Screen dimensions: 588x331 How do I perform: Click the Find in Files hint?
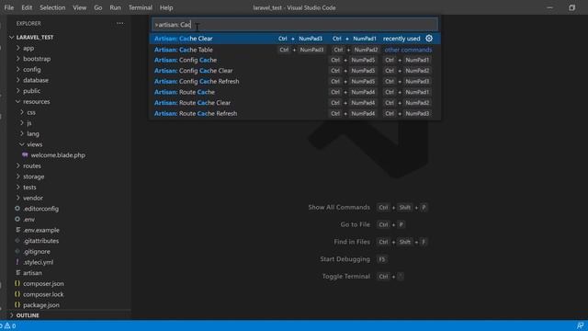point(352,242)
